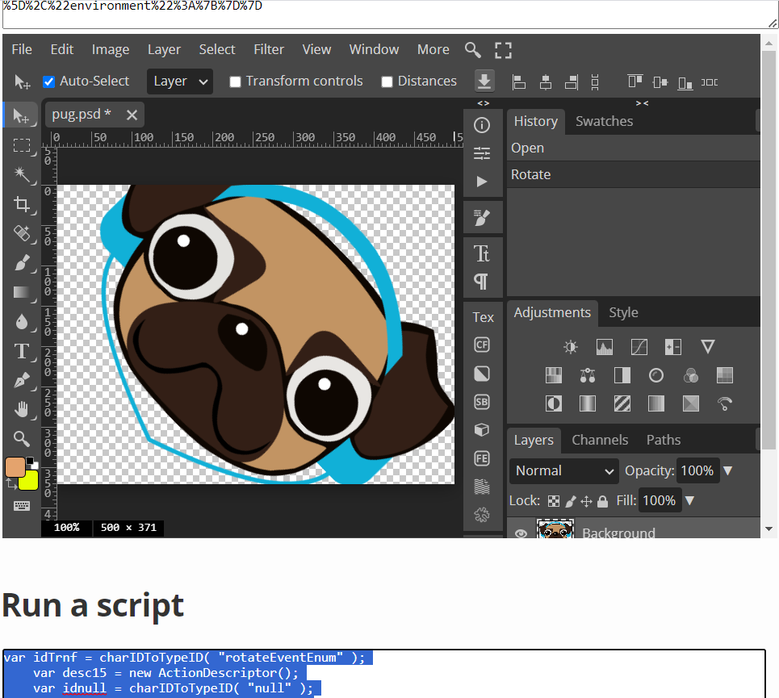This screenshot has height=698, width=779.
Task: Open the Normal blend mode dropdown
Action: [563, 470]
